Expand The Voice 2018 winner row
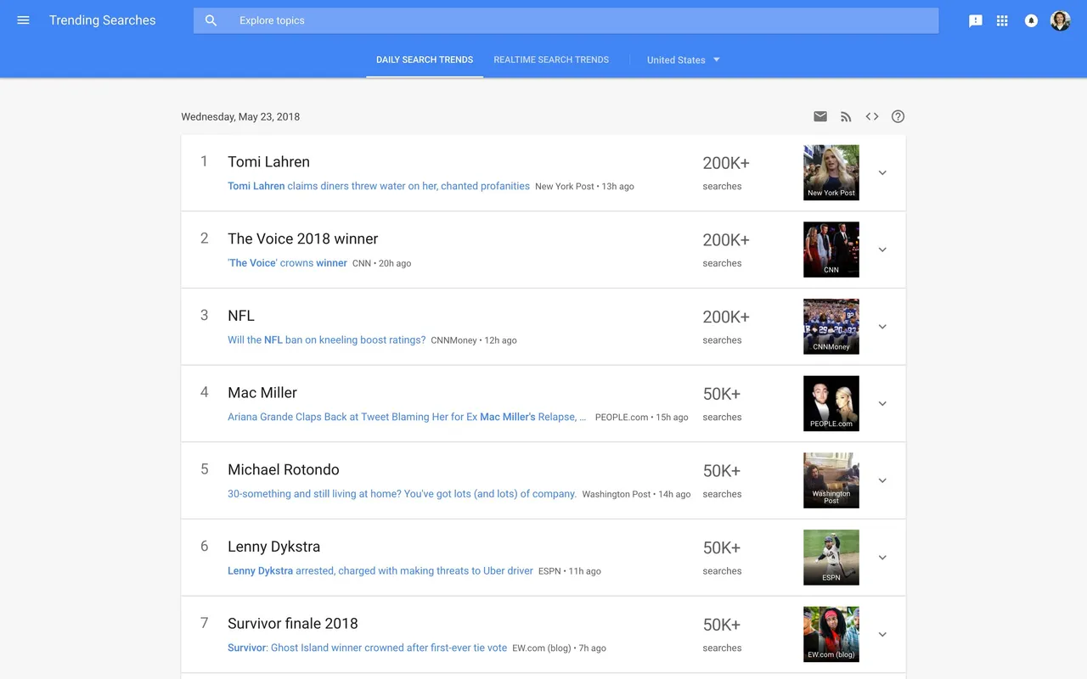Image resolution: width=1087 pixels, height=679 pixels. point(882,250)
